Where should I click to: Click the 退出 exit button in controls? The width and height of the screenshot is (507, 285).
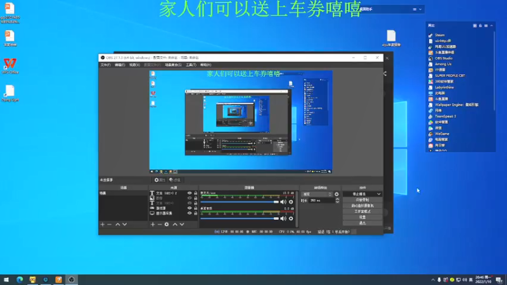click(x=363, y=223)
